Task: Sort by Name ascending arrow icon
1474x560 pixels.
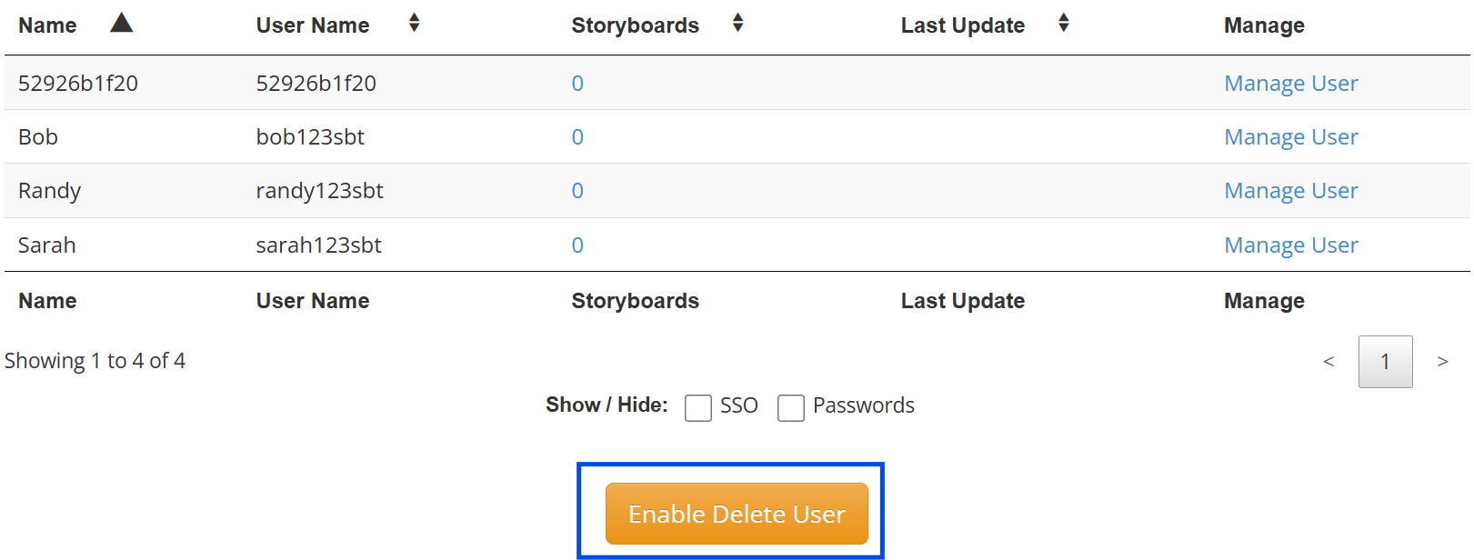Action: (122, 24)
